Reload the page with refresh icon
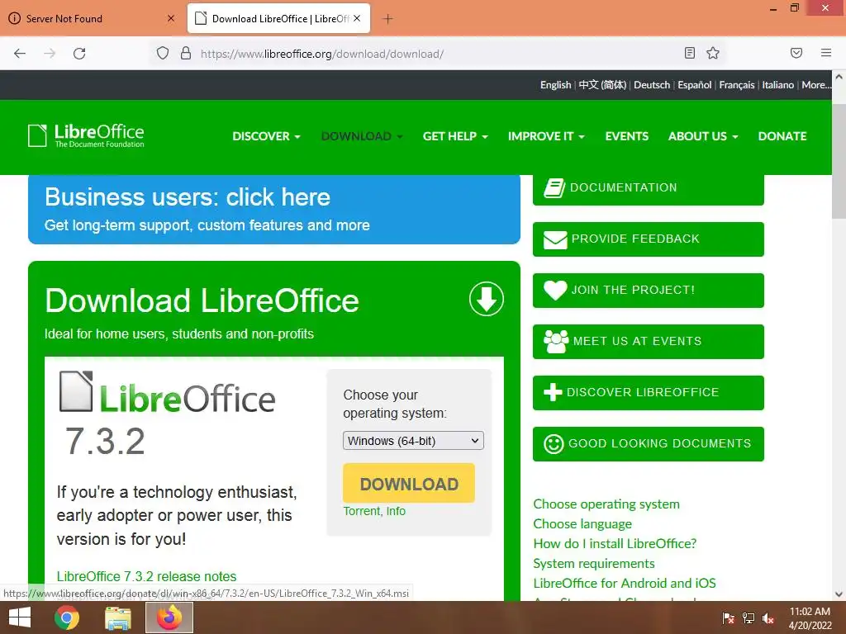Screen dimensions: 846x634 tap(79, 54)
